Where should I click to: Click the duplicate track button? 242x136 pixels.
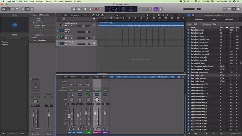[64, 19]
